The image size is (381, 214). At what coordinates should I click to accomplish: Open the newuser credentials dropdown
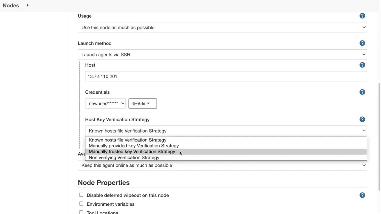(105, 103)
